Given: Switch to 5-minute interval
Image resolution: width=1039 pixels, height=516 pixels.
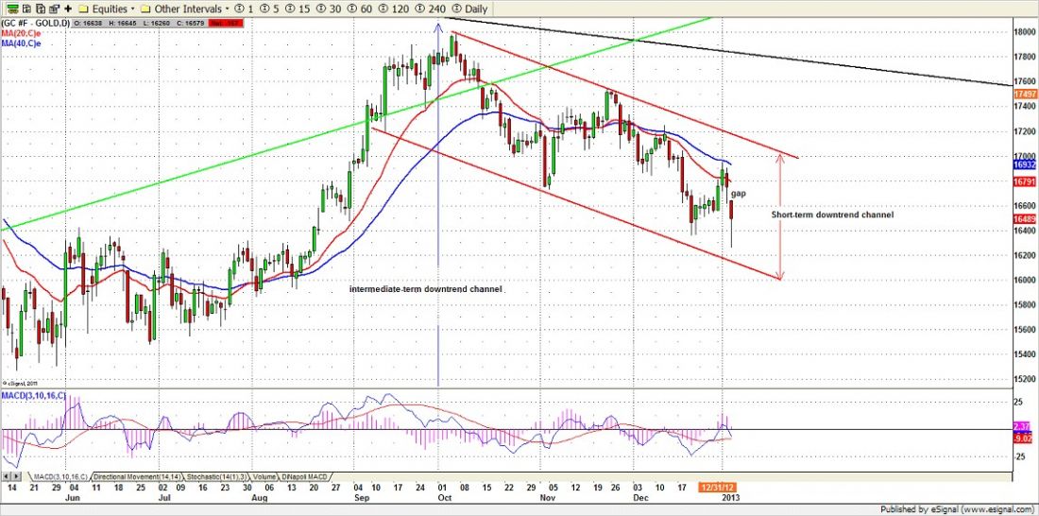Looking at the screenshot, I should [x=270, y=9].
